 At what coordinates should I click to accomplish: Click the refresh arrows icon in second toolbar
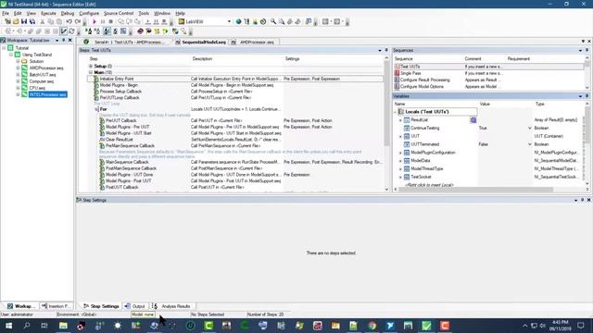pos(71,31)
